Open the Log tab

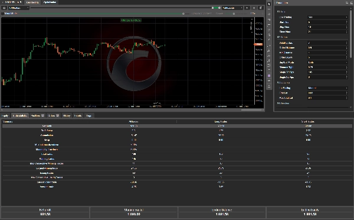point(89,116)
